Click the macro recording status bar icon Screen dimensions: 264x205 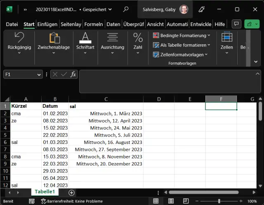(31, 201)
